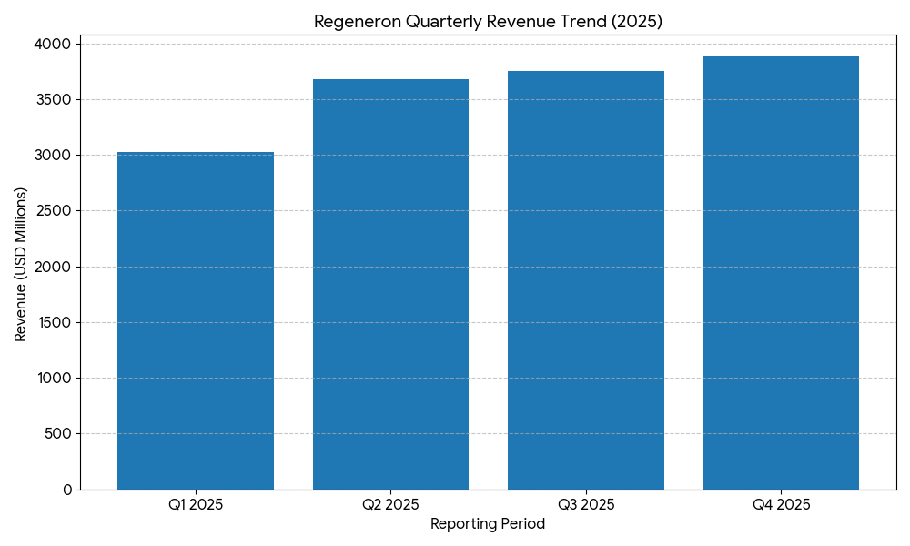Screen dimensions: 910x546
Task: Click the chart title about Regeneron revenue
Action: [488, 22]
